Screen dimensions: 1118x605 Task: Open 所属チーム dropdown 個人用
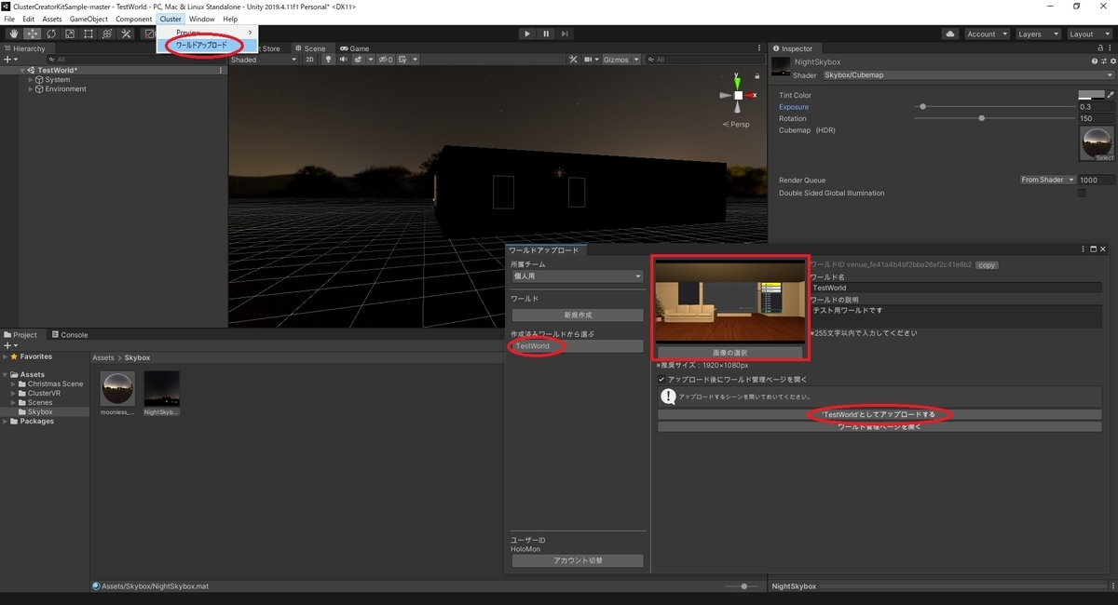577,276
